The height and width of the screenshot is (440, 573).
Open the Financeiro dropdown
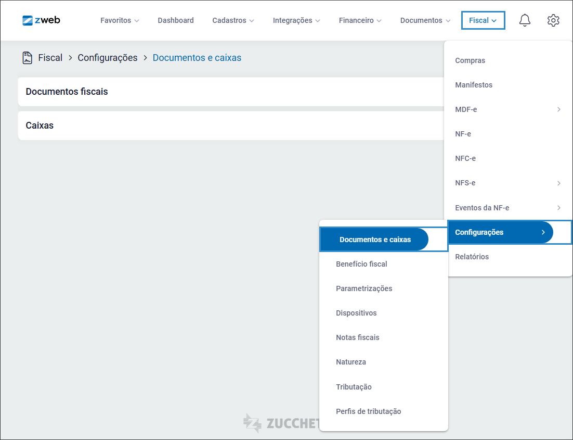(360, 20)
